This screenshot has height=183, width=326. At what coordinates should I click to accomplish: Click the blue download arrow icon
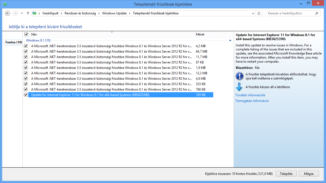pyautogui.click(x=239, y=87)
